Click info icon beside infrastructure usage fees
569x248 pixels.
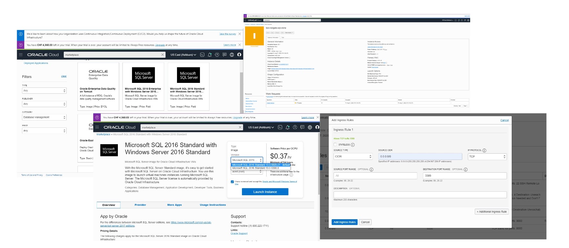291,175
